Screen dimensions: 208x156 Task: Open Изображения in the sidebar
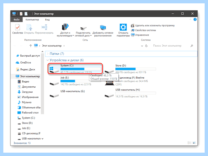(x=28, y=97)
